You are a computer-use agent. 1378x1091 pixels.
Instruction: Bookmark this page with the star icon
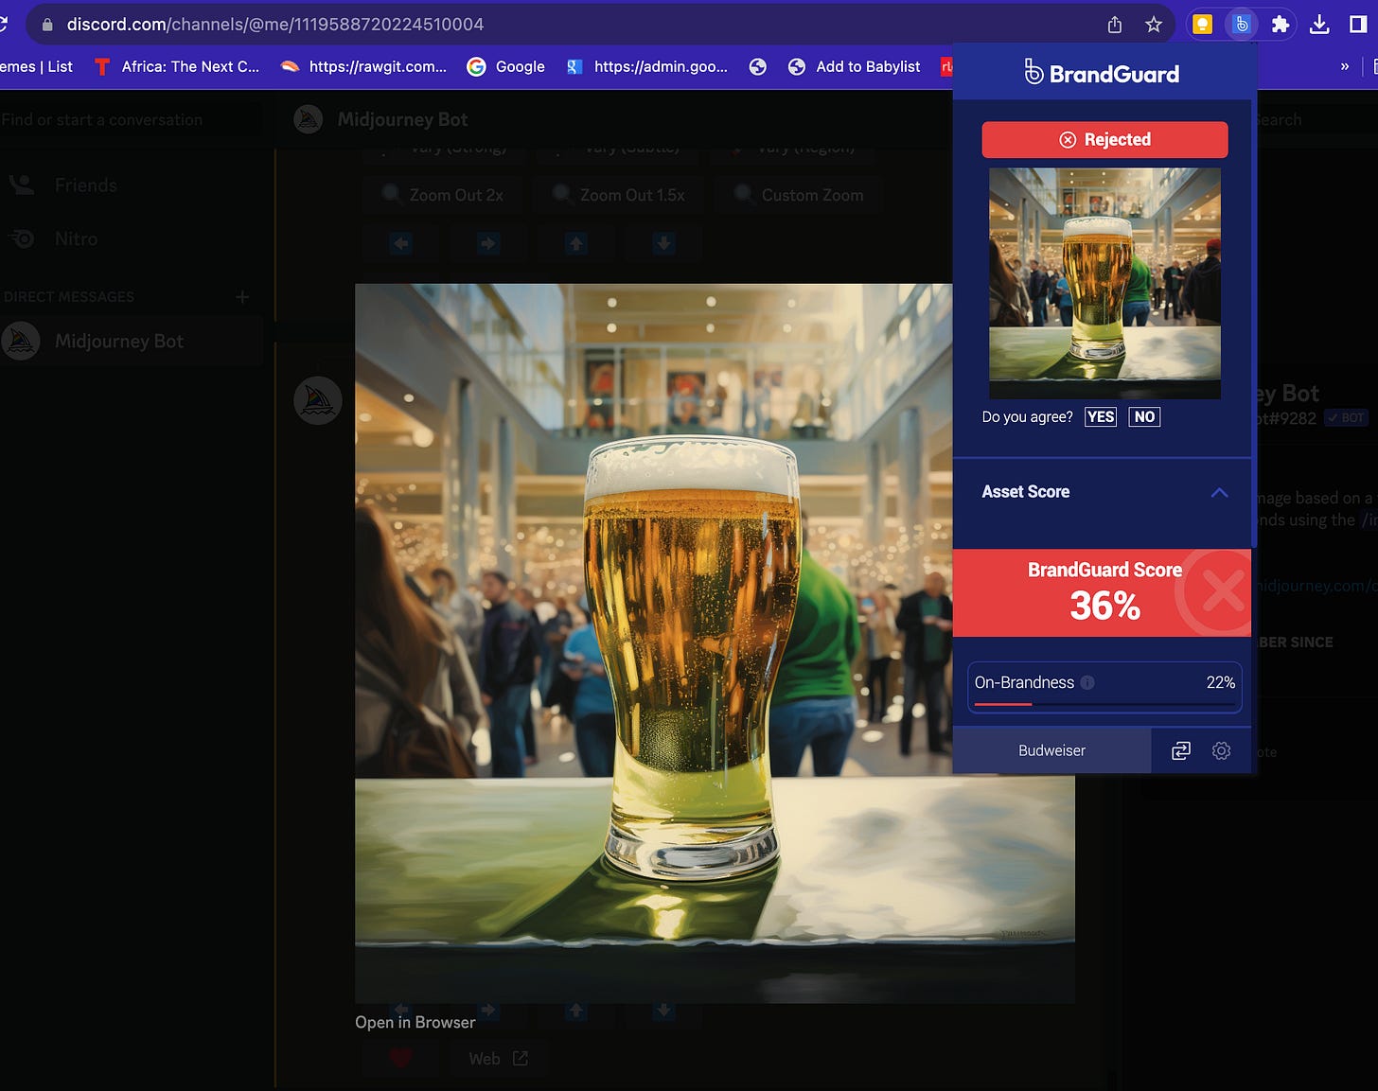coord(1153,25)
